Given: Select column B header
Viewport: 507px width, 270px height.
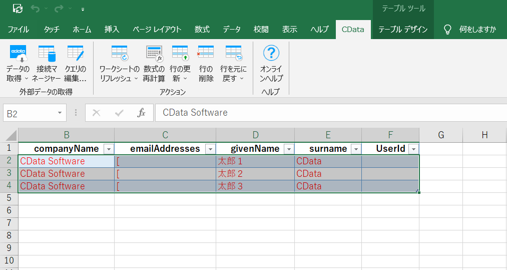Looking at the screenshot, I should (x=66, y=135).
